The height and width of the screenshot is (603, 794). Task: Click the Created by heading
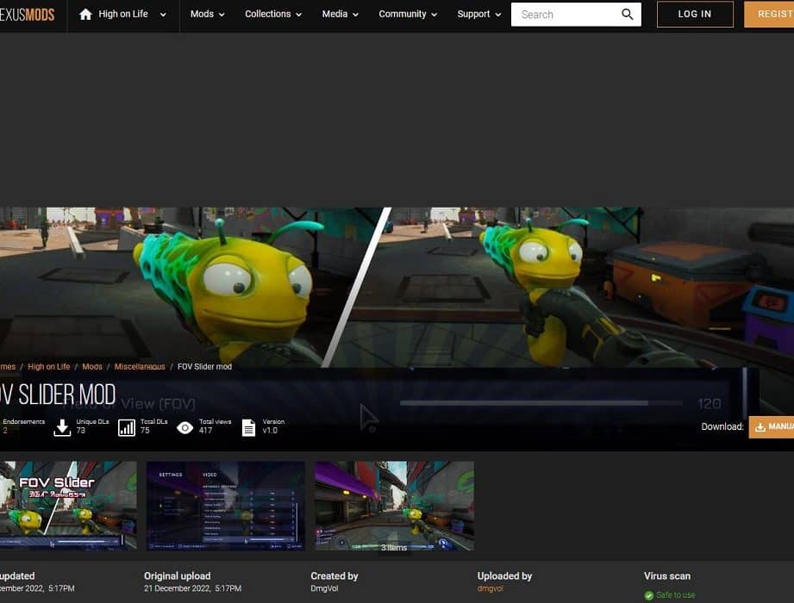tap(334, 576)
